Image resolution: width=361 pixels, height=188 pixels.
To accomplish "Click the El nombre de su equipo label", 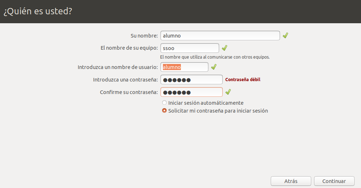I will pyautogui.click(x=130, y=48).
